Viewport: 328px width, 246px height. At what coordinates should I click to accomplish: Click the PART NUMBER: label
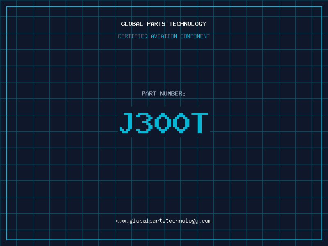[x=164, y=93]
